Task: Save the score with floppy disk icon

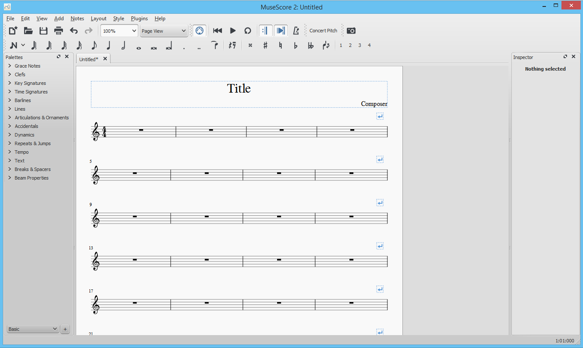Action: (44, 31)
